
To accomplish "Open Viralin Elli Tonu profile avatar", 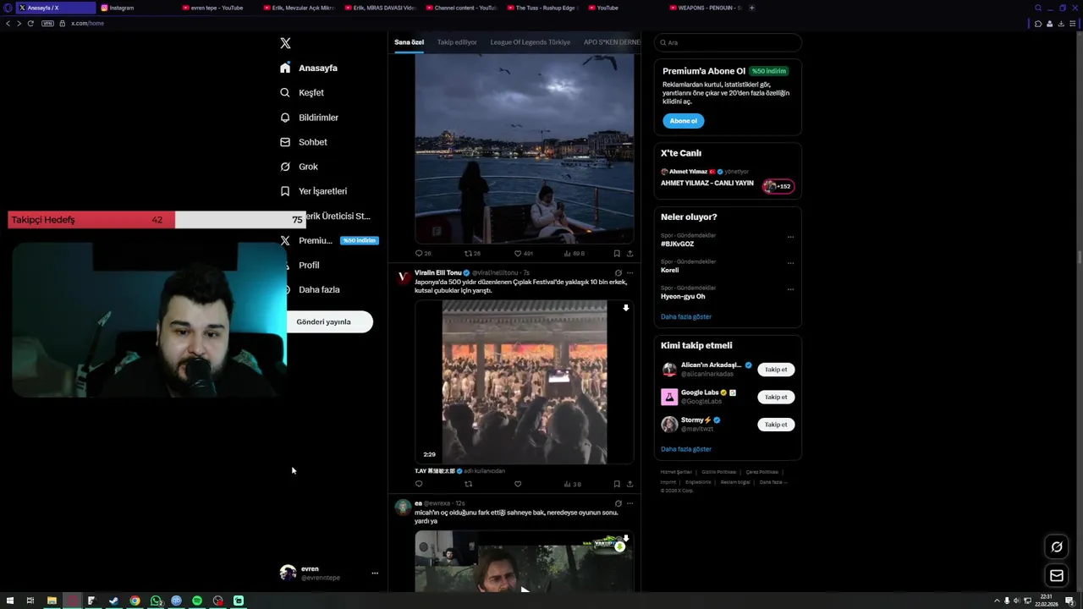I will pos(403,277).
